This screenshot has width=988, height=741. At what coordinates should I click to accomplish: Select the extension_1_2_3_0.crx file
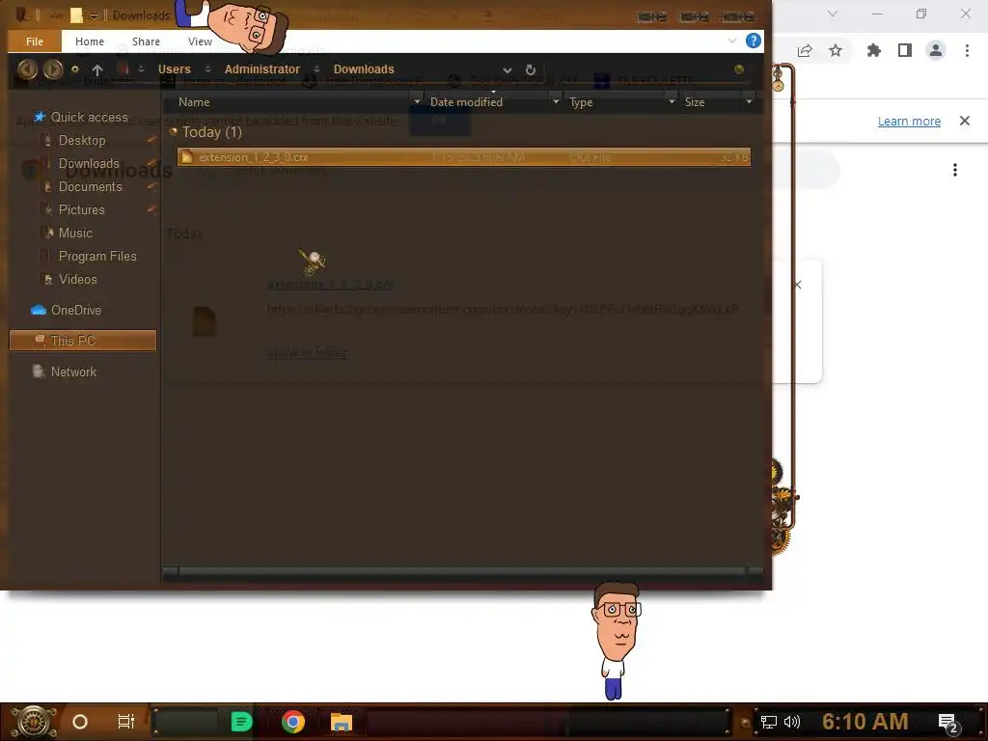[x=464, y=157]
